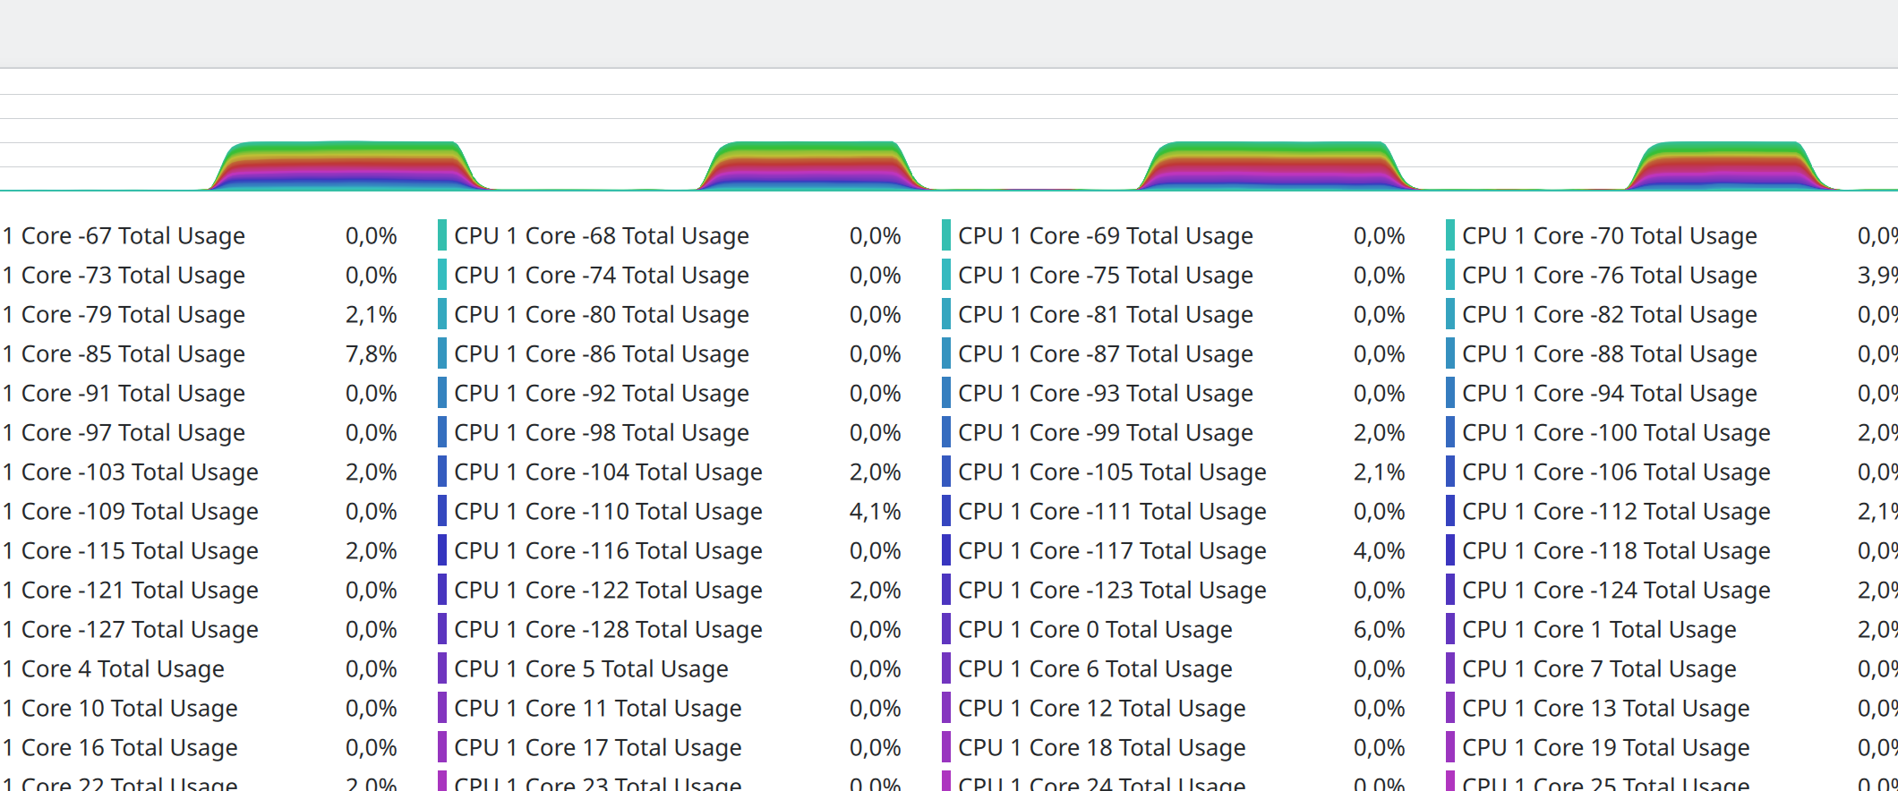Click the Core -110 legend swatch

[442, 511]
